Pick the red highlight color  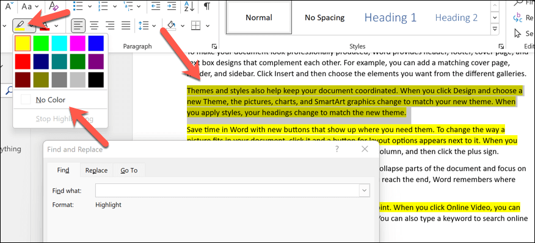click(x=23, y=62)
